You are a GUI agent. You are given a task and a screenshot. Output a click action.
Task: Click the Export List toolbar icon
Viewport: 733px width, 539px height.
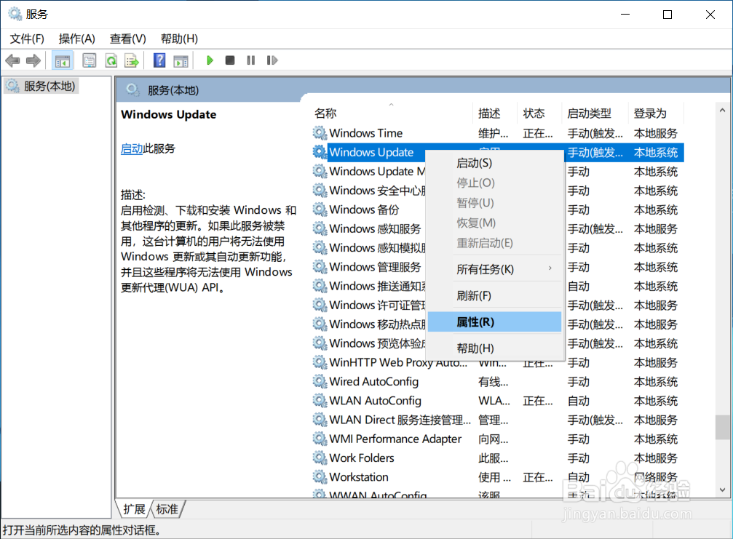[x=132, y=60]
